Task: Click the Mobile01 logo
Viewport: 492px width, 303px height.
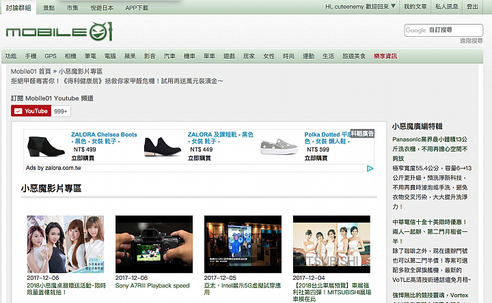Action: tap(59, 31)
